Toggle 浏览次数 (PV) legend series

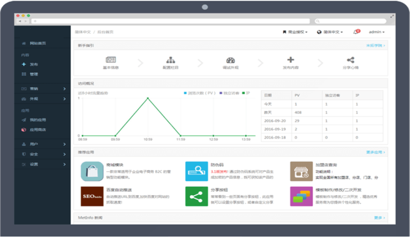pos(200,93)
